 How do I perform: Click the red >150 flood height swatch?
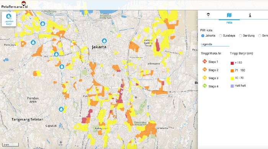[232, 63]
